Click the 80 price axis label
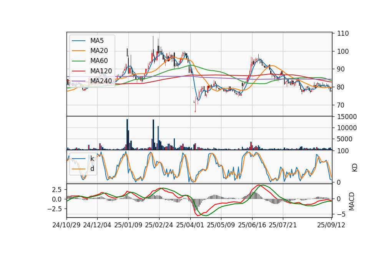 point(341,87)
